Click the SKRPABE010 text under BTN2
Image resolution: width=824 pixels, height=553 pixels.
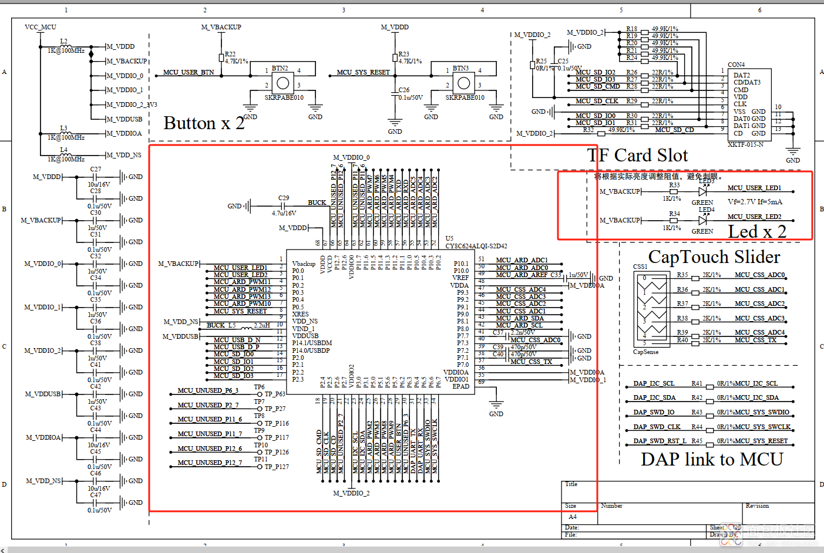pyautogui.click(x=284, y=97)
